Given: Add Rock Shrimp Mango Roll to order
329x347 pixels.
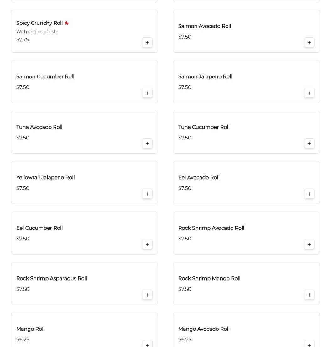Looking at the screenshot, I should coord(309,295).
